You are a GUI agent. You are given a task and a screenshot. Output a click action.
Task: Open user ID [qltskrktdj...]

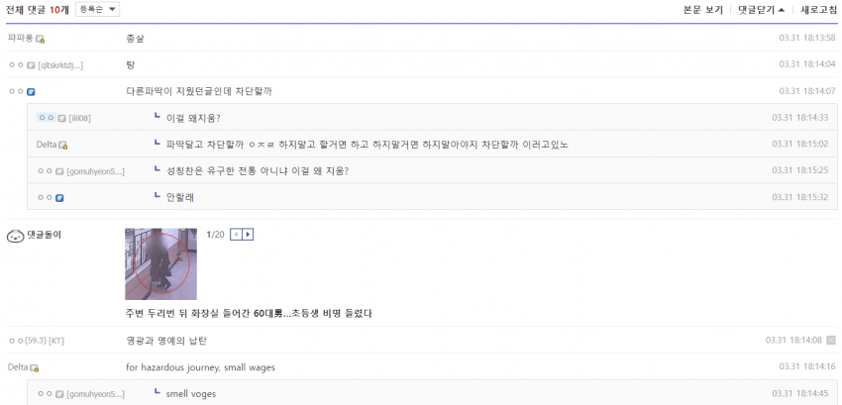60,65
